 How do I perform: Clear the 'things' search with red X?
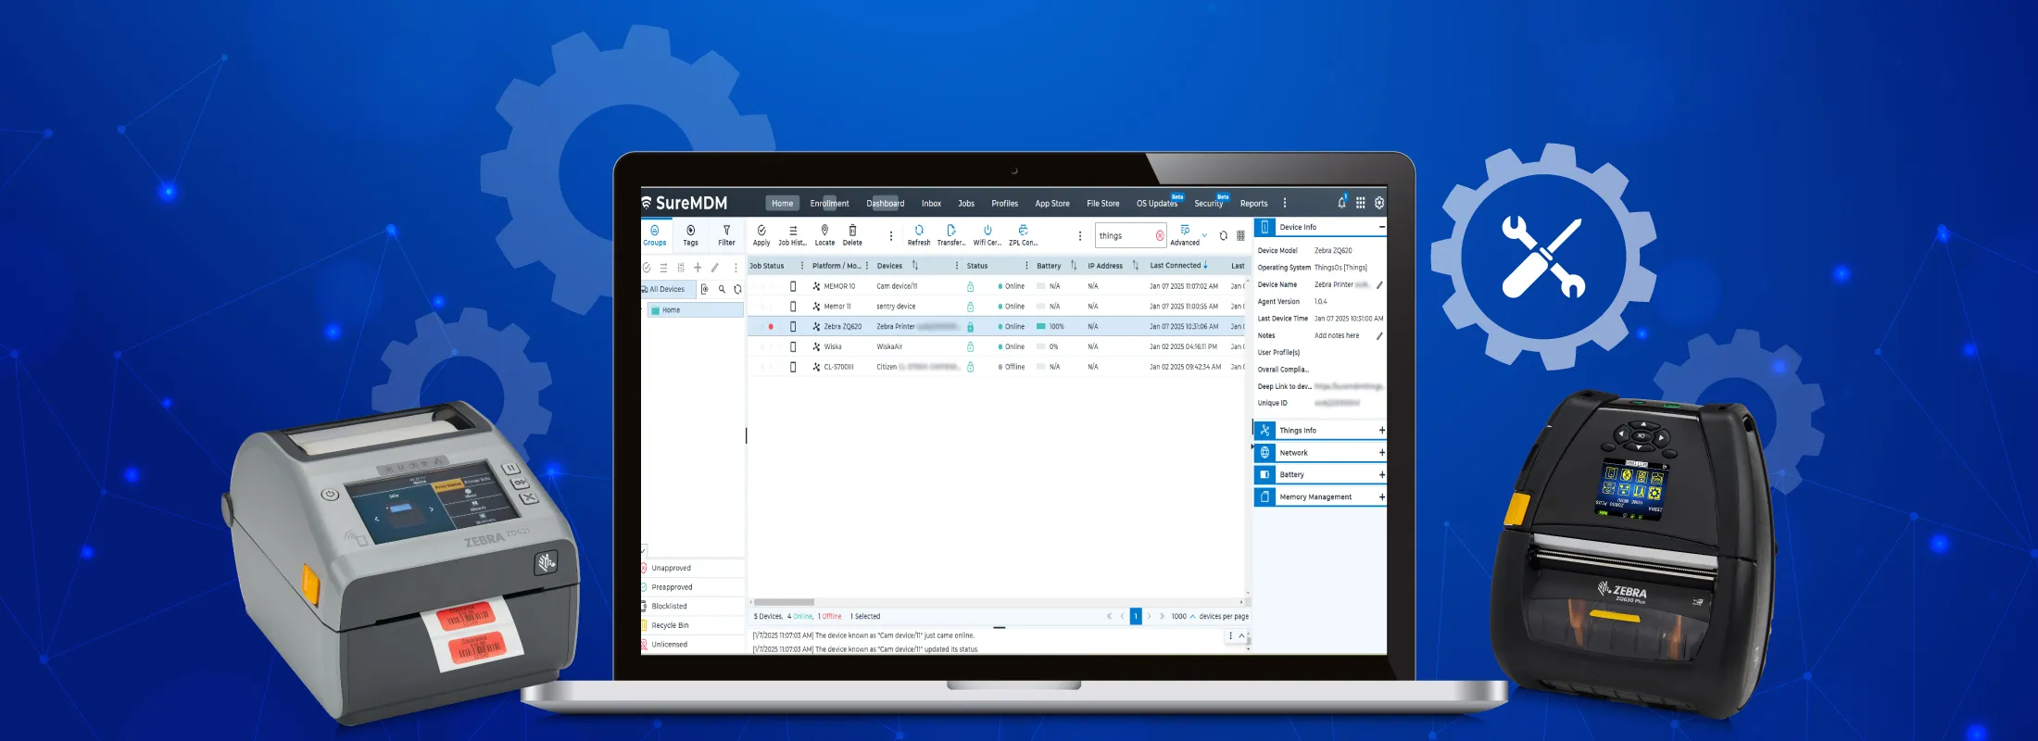click(x=1159, y=236)
